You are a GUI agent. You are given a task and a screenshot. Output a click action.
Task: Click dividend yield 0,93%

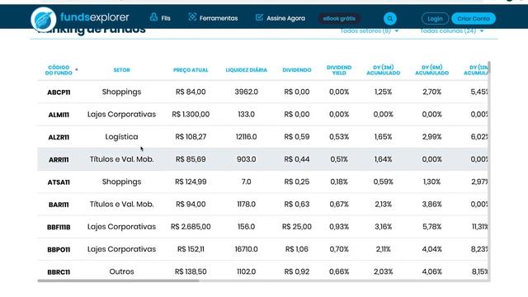pos(339,227)
